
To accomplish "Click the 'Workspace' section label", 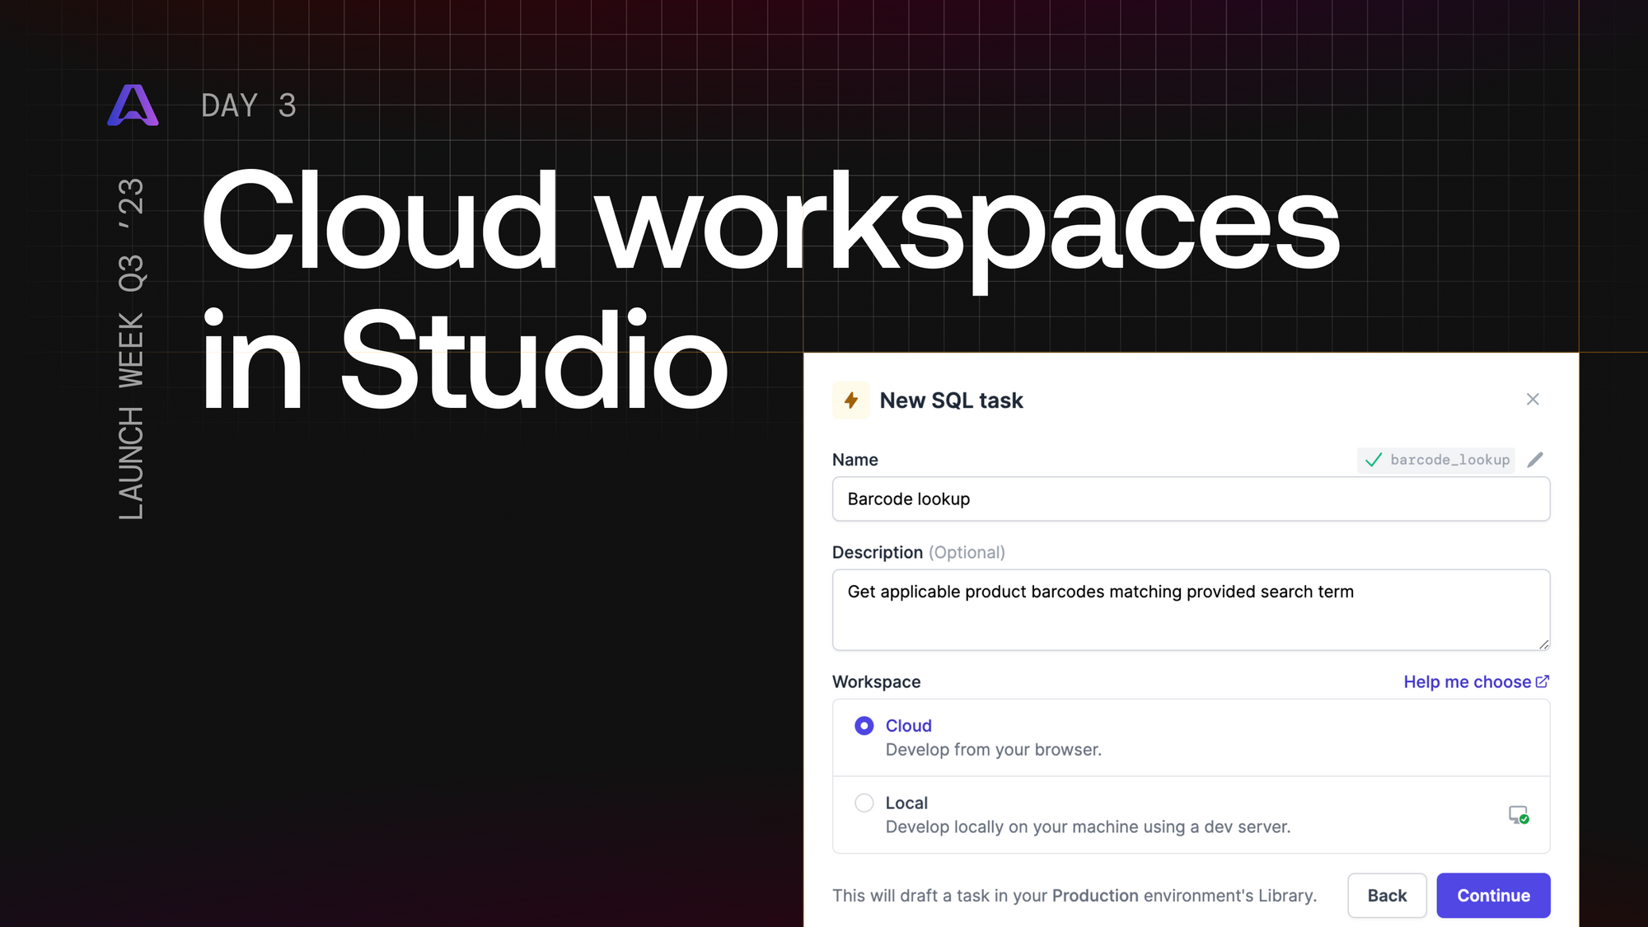I will tap(876, 682).
